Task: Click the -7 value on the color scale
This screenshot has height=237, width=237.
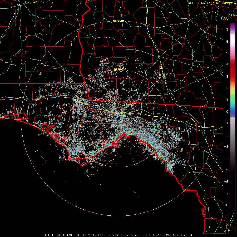Action: pos(226,193)
